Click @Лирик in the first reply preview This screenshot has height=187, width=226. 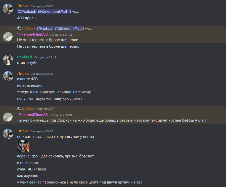click(29, 29)
